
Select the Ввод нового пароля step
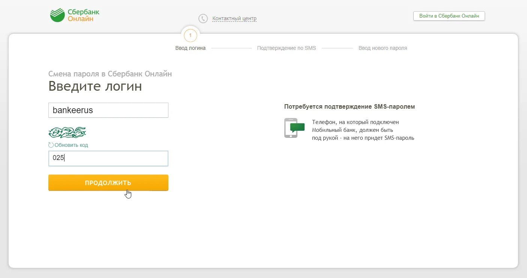tap(383, 48)
